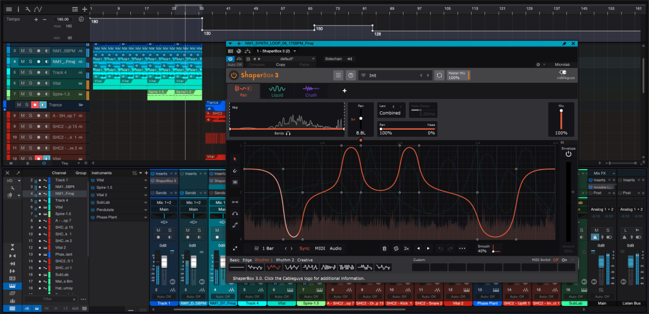This screenshot has height=314, width=649.
Task: Select the S-curve draw tool
Action: point(235,225)
